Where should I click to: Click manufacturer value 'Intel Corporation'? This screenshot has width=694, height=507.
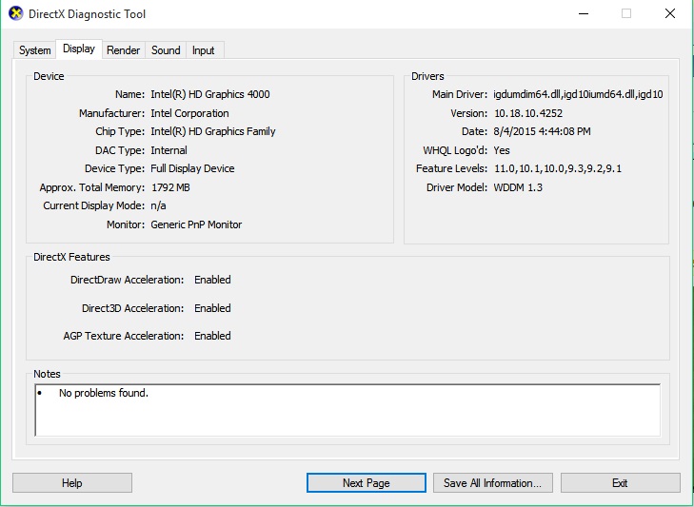pyautogui.click(x=189, y=113)
